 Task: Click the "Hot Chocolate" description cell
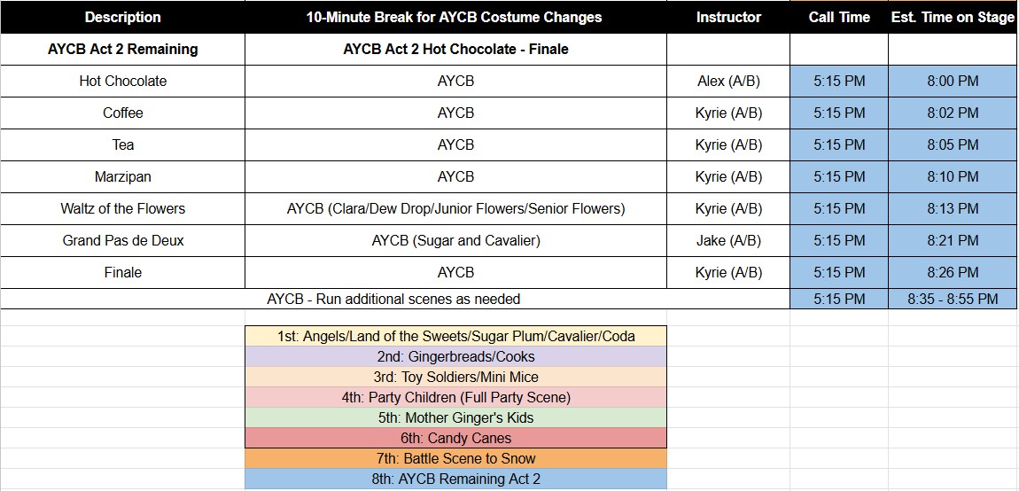122,81
